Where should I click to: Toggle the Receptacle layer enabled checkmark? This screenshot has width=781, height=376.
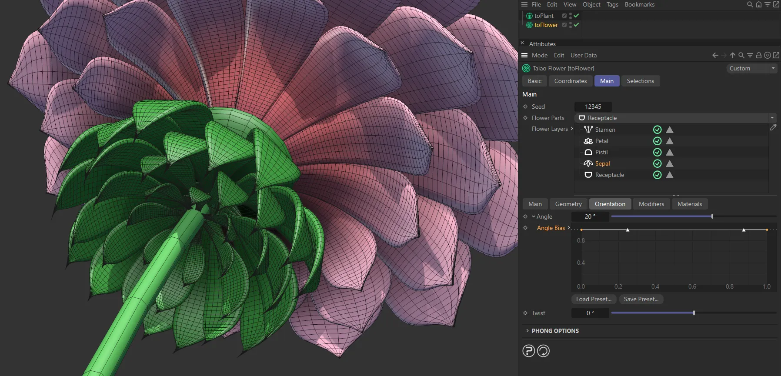658,175
